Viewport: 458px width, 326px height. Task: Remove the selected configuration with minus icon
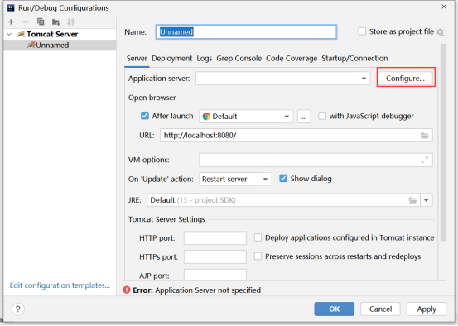26,22
